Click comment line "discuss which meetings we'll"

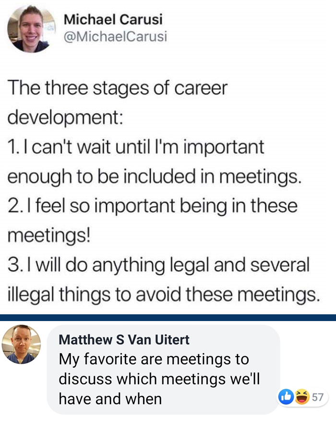pos(159,379)
